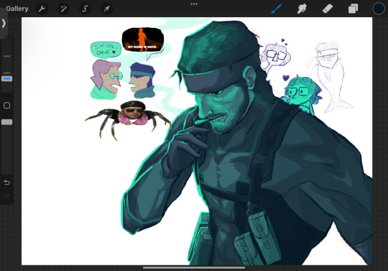388x271 pixels.
Task: Redo the last undone stroke
Action: click(x=7, y=196)
